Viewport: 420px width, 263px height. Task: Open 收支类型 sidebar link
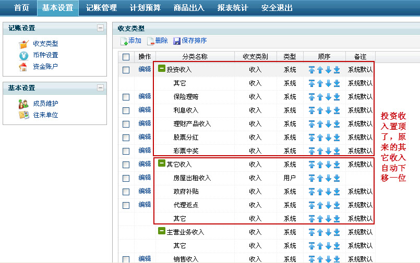pos(45,44)
